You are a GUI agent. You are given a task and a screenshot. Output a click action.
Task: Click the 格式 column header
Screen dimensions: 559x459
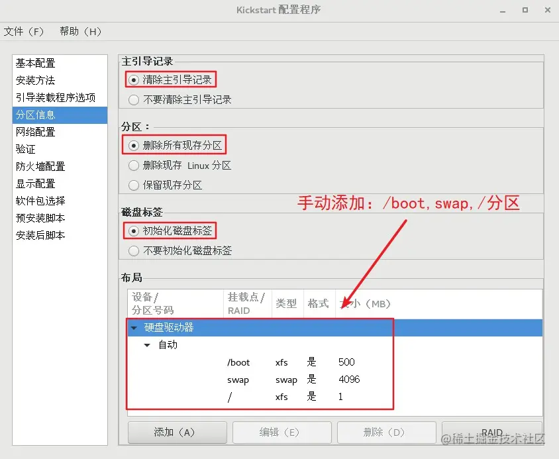[x=319, y=303]
